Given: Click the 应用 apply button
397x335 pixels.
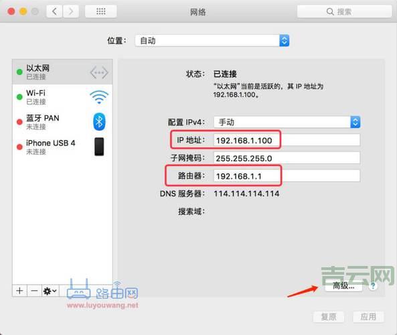Looking at the screenshot, I should (368, 317).
